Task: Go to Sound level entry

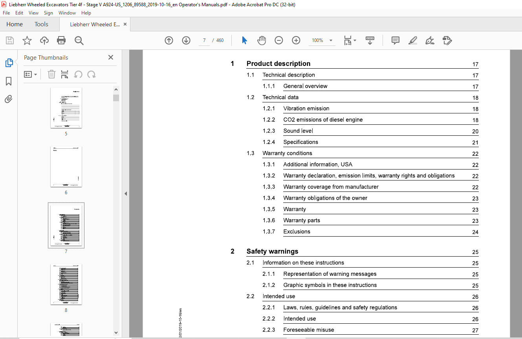Action: click(298, 131)
